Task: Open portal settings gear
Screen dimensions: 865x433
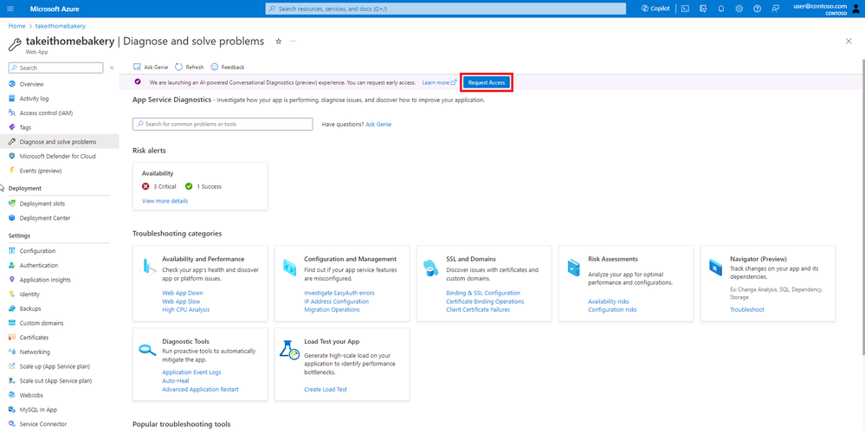Action: click(739, 9)
